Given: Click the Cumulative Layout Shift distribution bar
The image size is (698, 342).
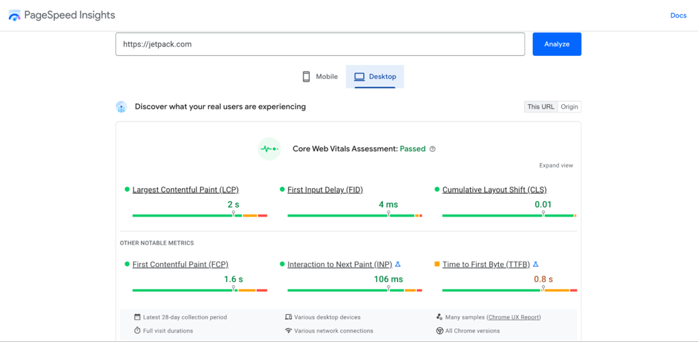Looking at the screenshot, I should pyautogui.click(x=508, y=216).
